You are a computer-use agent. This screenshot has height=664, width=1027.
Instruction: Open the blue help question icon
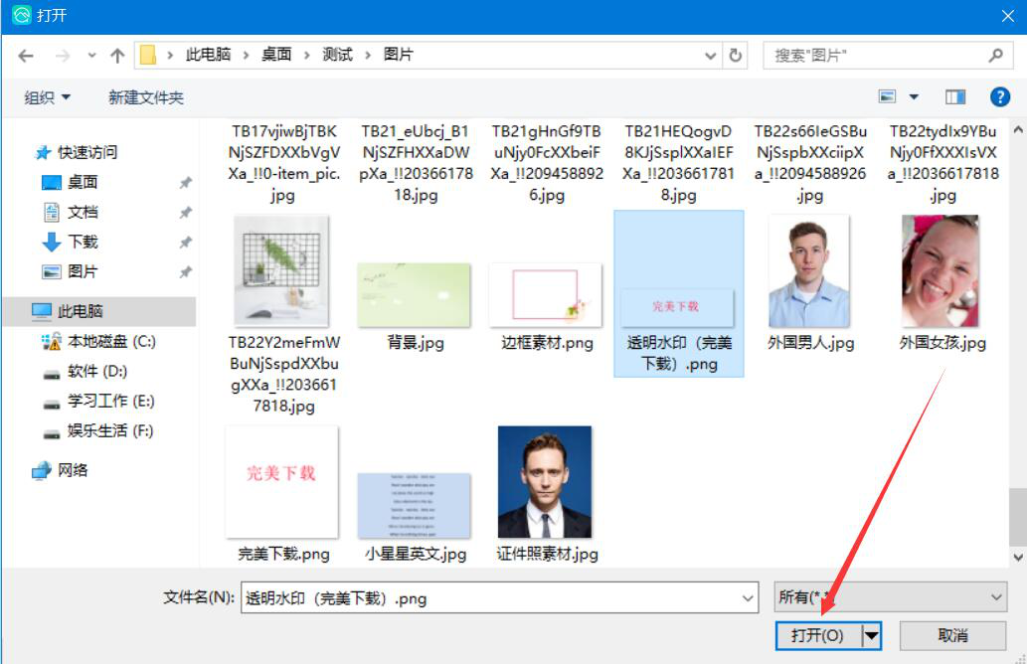[x=999, y=96]
